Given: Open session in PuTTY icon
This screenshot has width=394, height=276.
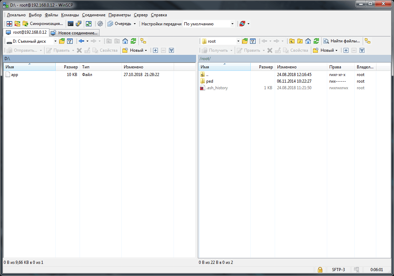Looking at the screenshot, I should coord(79,24).
